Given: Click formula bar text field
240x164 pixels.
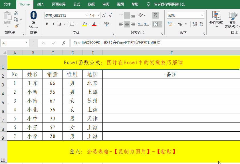Looking at the screenshot, I should point(155,43).
